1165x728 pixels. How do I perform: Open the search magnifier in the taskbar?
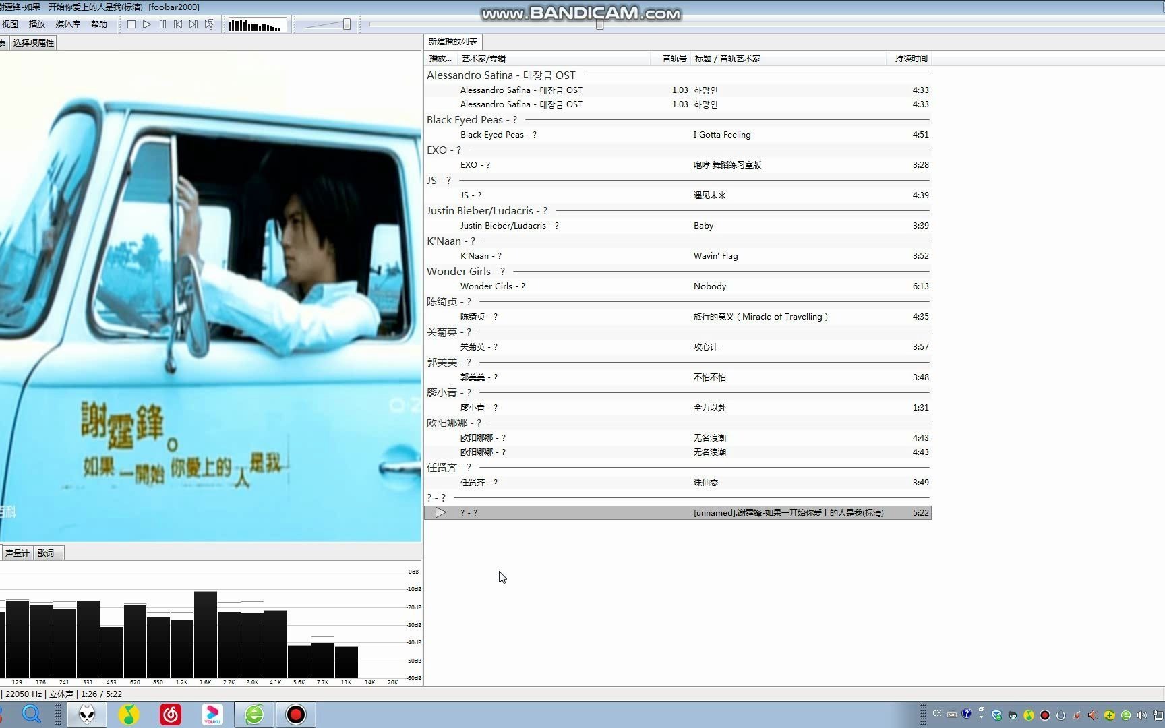click(x=32, y=714)
